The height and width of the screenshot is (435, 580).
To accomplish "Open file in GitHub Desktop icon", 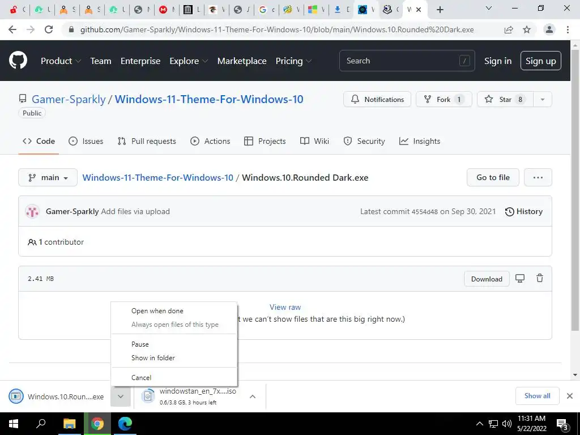I will click(x=520, y=279).
